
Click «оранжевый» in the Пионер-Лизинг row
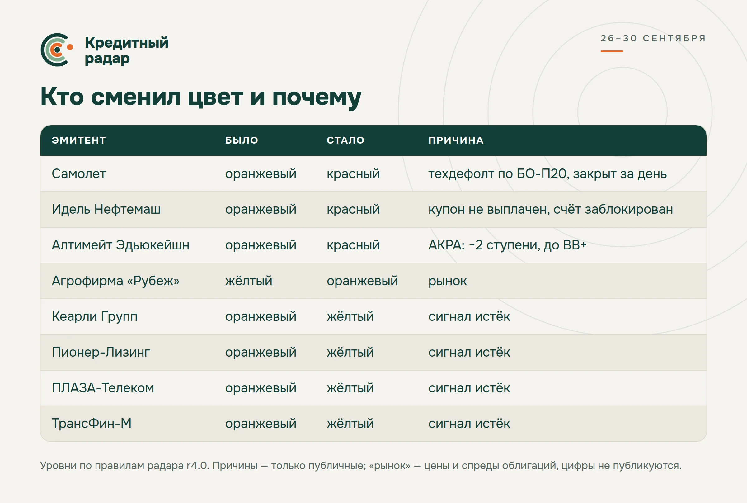click(261, 352)
